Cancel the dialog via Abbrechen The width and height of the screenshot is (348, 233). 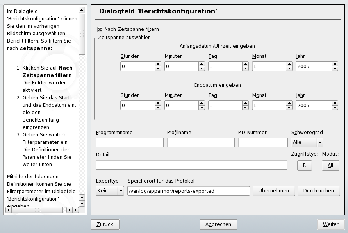pyautogui.click(x=218, y=224)
